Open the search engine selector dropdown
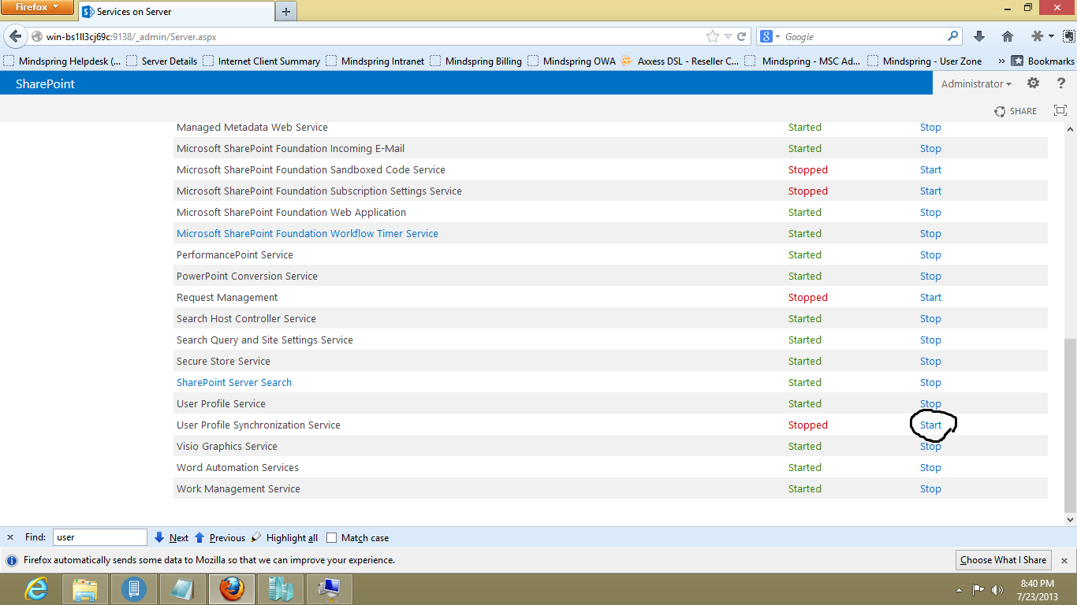This screenshot has width=1077, height=605. pyautogui.click(x=770, y=36)
